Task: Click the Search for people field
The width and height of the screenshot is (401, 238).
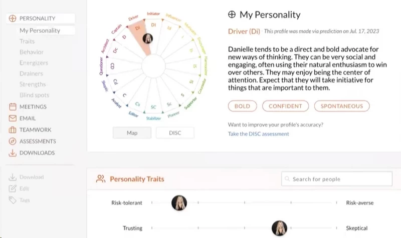Action: tap(336, 179)
